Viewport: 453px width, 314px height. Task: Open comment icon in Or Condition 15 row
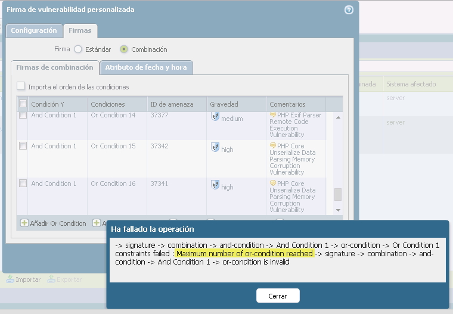(273, 145)
